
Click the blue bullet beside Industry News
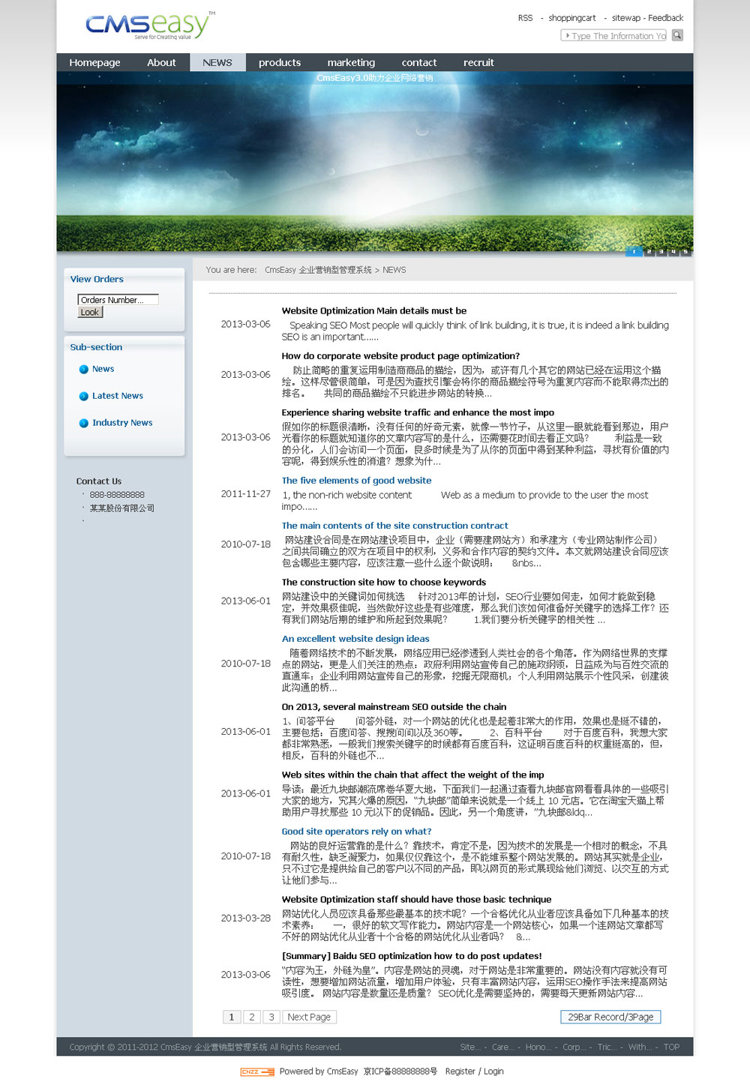click(84, 423)
